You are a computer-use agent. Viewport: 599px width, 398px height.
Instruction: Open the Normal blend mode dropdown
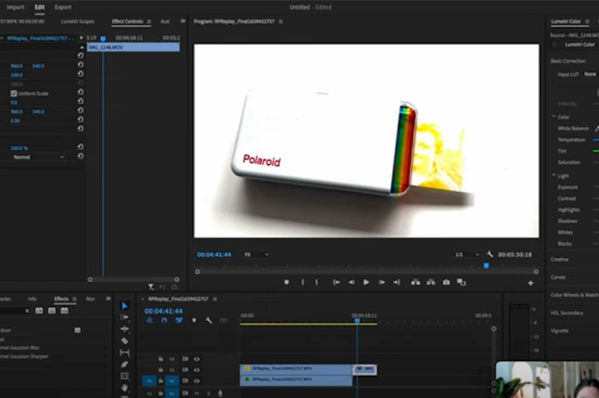(38, 157)
